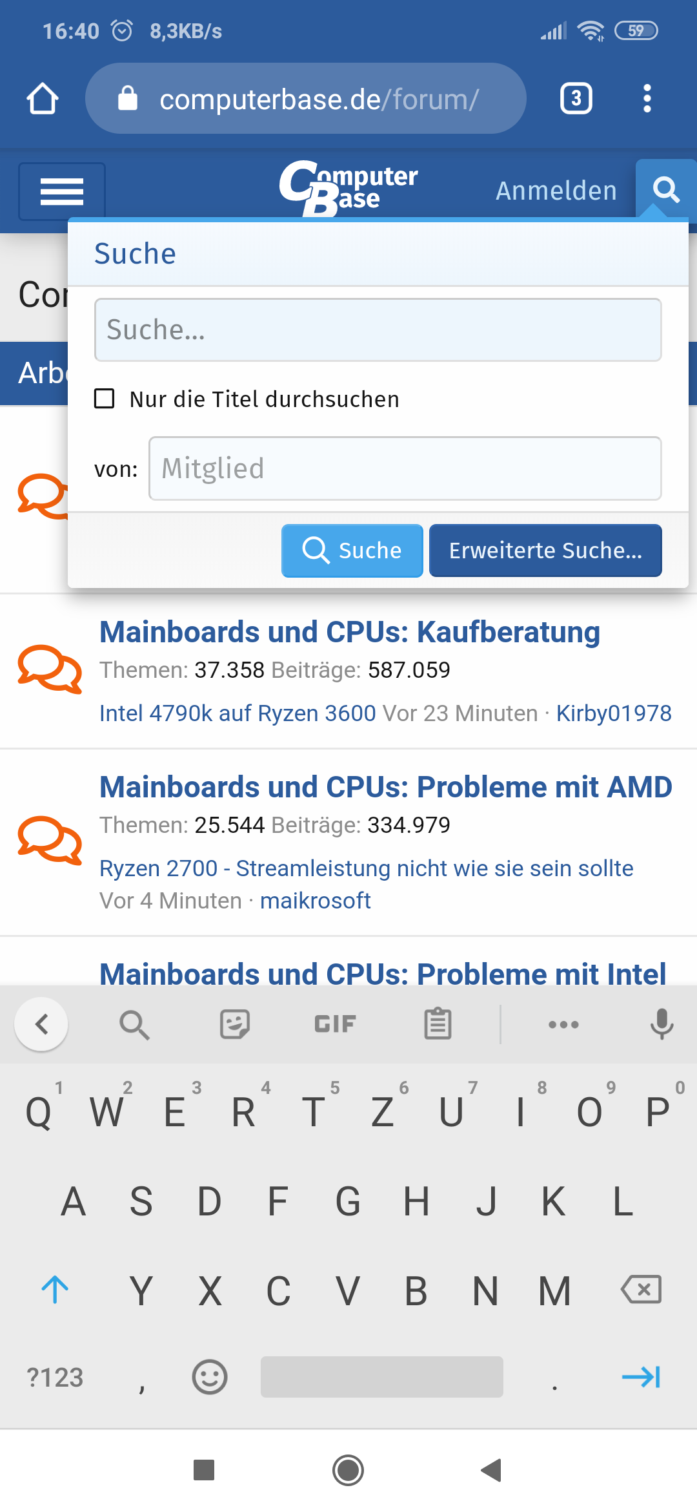This screenshot has width=697, height=1512.
Task: Open the browser tab switcher showing 3
Action: pos(576,99)
